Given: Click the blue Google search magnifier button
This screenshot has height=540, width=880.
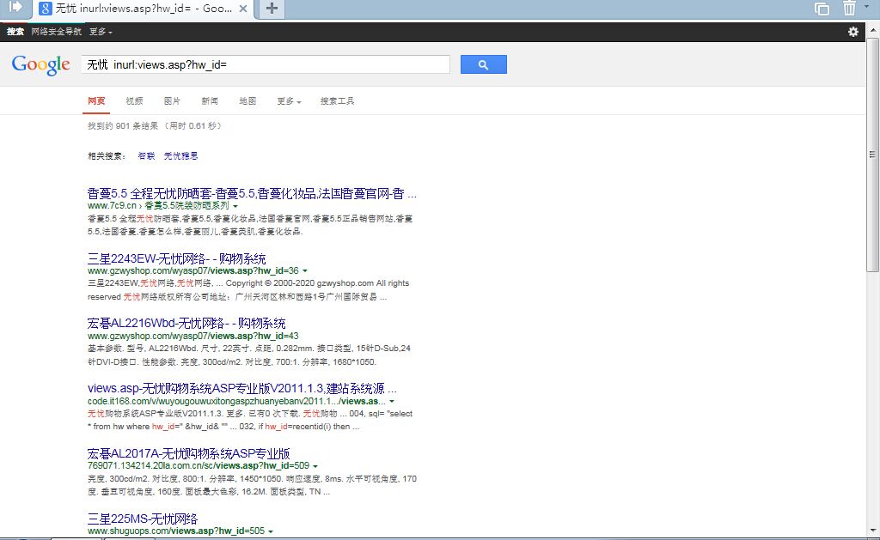Looking at the screenshot, I should (483, 64).
